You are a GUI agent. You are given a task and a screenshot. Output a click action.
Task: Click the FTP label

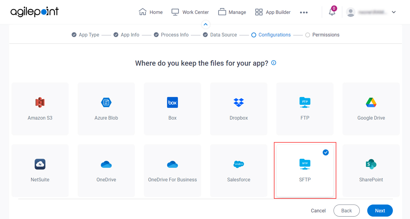305,118
